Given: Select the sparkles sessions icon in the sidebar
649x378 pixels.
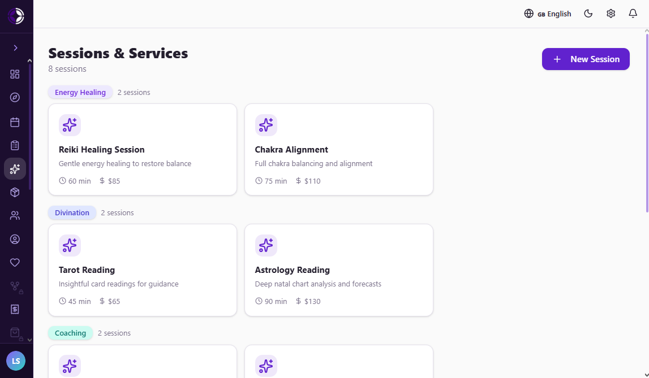Looking at the screenshot, I should tap(15, 168).
